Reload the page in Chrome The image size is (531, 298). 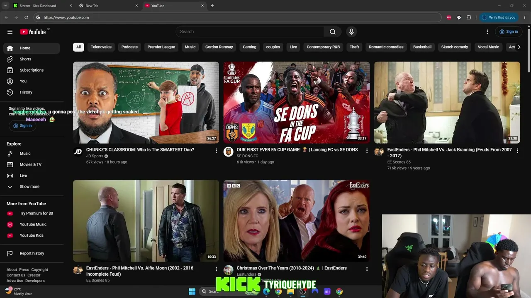coord(26,17)
